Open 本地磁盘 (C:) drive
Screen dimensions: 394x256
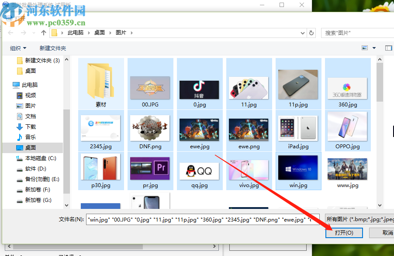tap(36, 158)
